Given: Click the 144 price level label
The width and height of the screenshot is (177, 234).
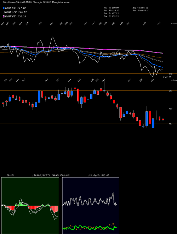Looking at the screenshot, I should [x=170, y=109].
